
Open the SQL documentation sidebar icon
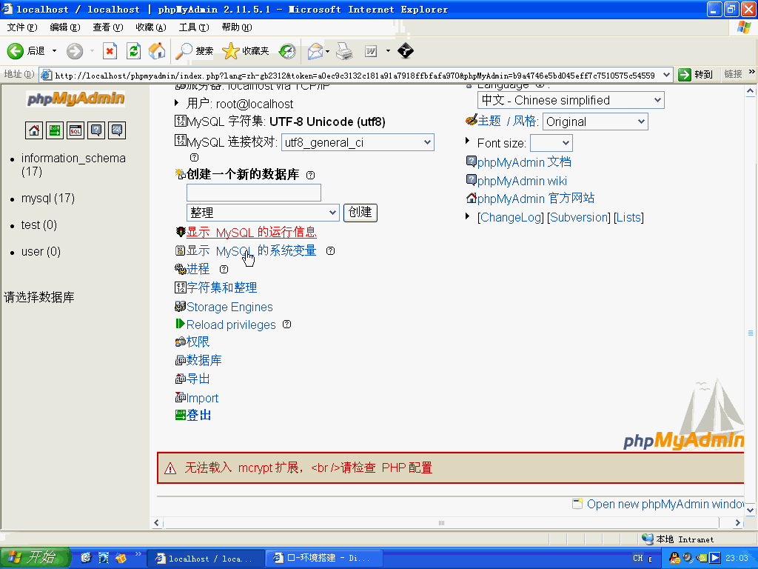[117, 130]
